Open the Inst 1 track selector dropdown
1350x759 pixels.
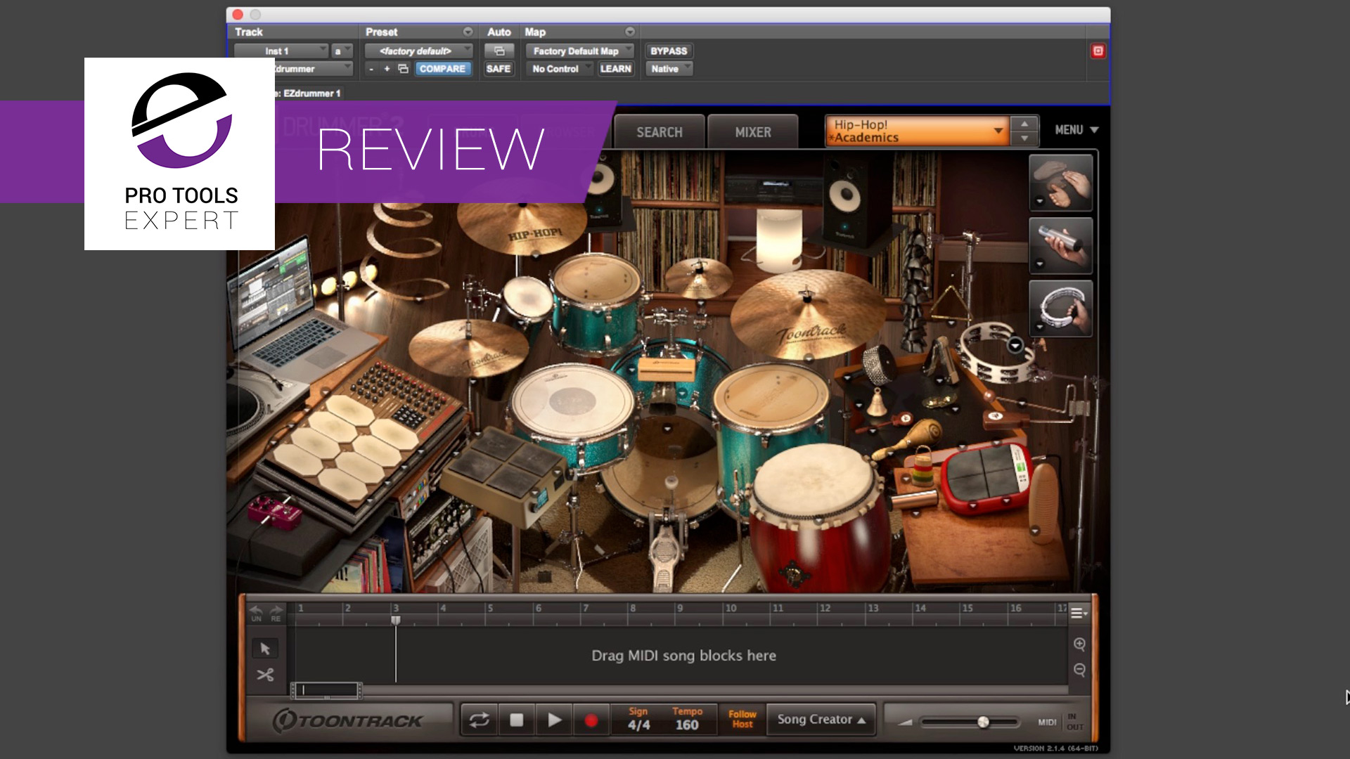[x=281, y=51]
